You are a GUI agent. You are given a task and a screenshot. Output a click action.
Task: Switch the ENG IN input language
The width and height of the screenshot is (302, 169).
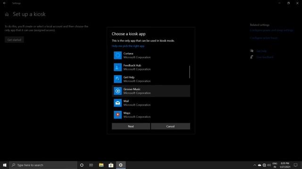point(275,165)
